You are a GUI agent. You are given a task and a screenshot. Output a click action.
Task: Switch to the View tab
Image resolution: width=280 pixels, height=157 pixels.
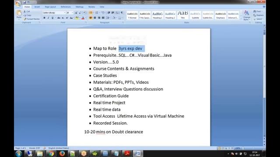(x=102, y=7)
